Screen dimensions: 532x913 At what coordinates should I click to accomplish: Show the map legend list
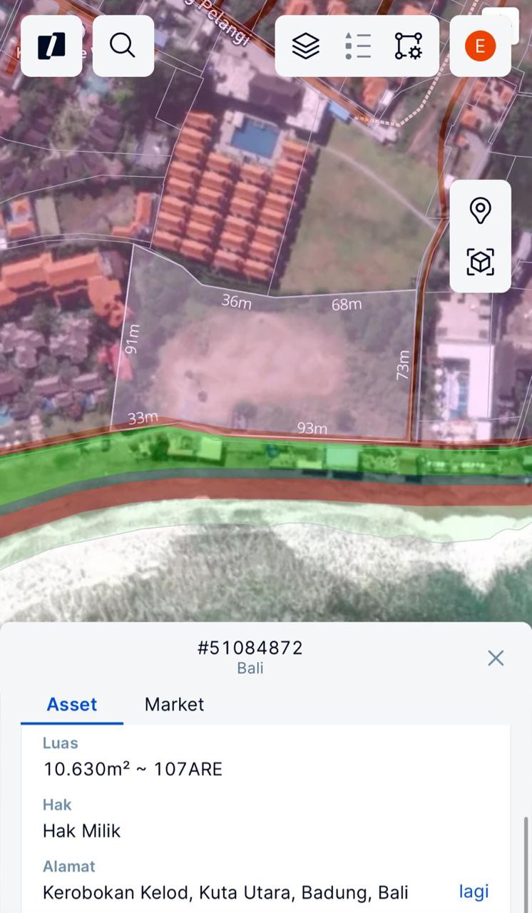[357, 46]
